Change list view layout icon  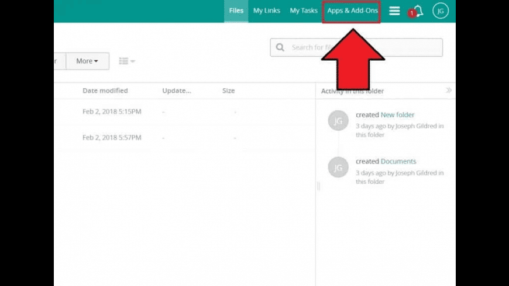coord(126,61)
